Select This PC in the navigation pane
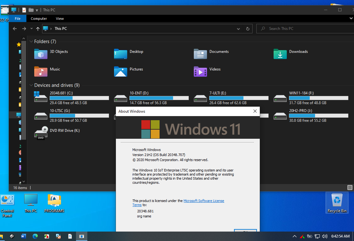Viewport: 354px width, 241px height. [x=19, y=115]
